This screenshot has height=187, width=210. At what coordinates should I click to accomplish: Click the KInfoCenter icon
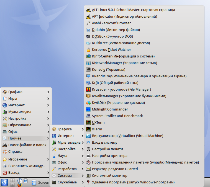tap(88, 56)
